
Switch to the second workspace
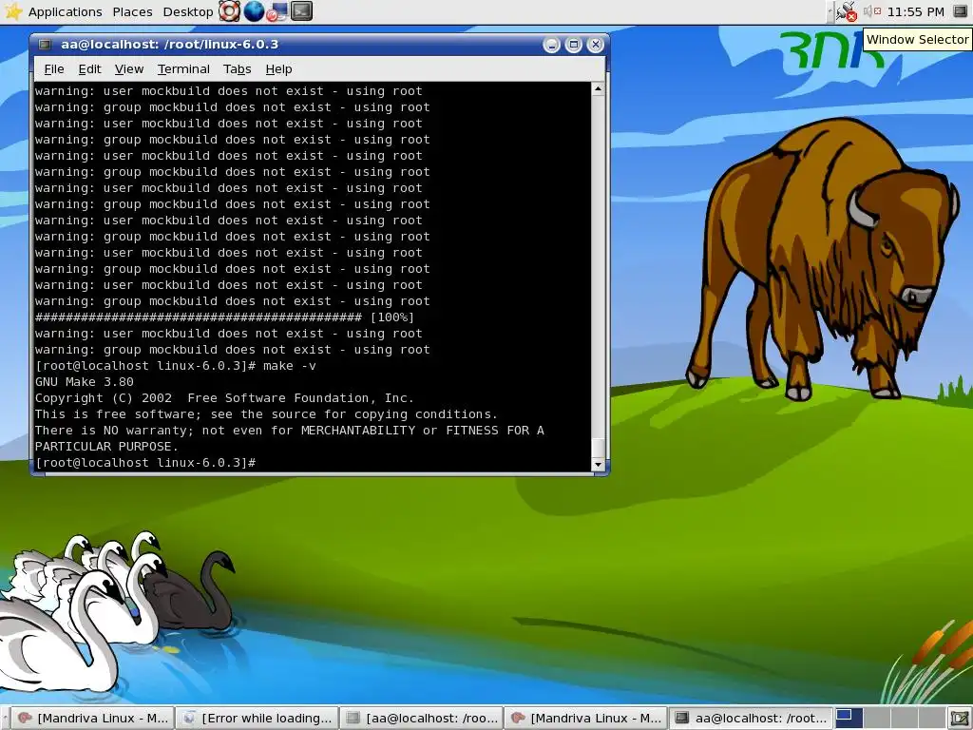pyautogui.click(x=877, y=719)
